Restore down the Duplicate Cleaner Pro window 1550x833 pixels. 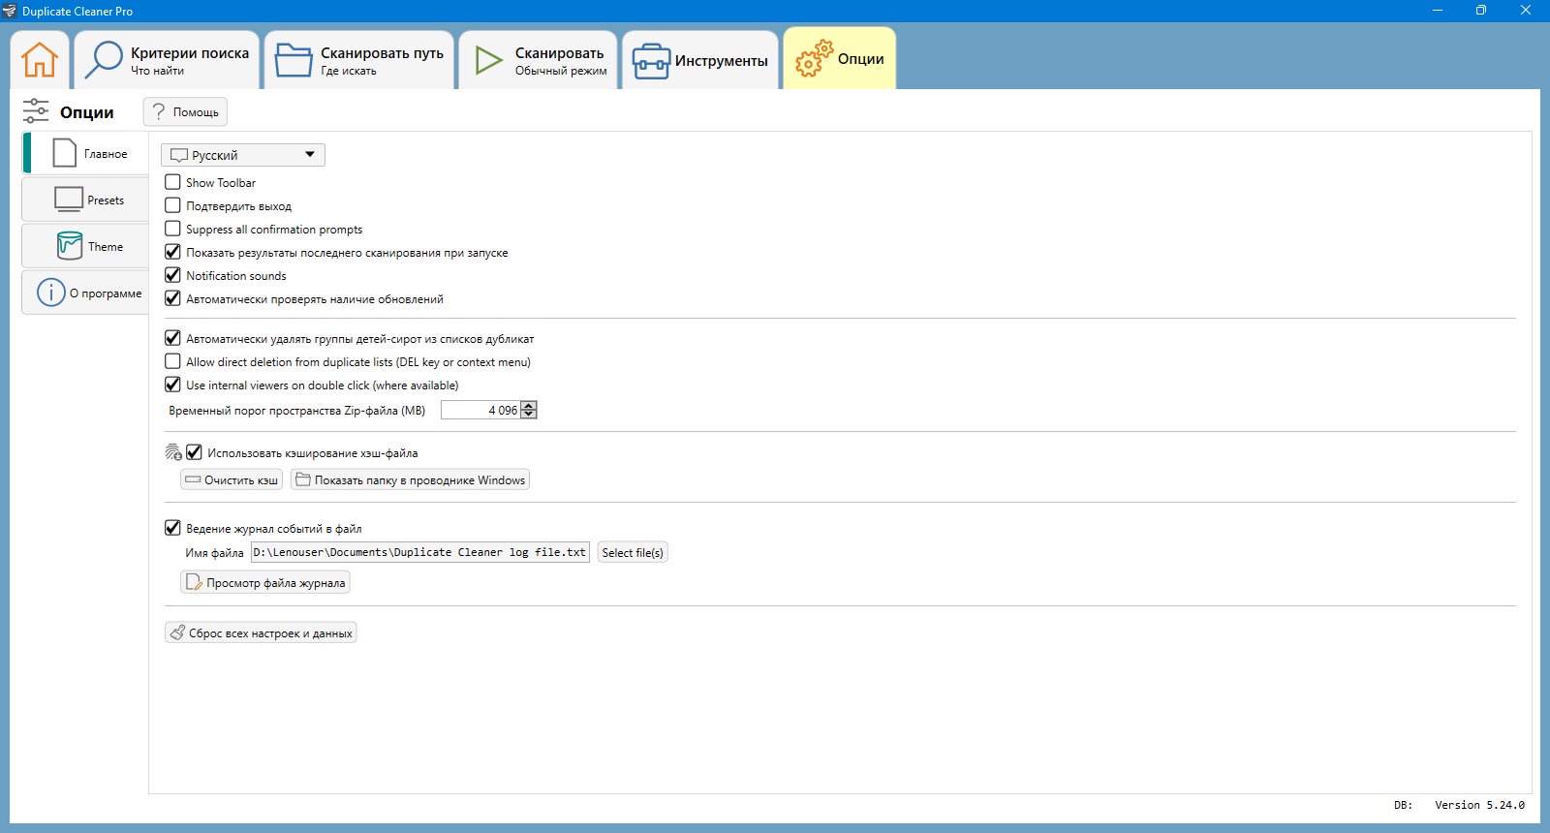[x=1481, y=11]
